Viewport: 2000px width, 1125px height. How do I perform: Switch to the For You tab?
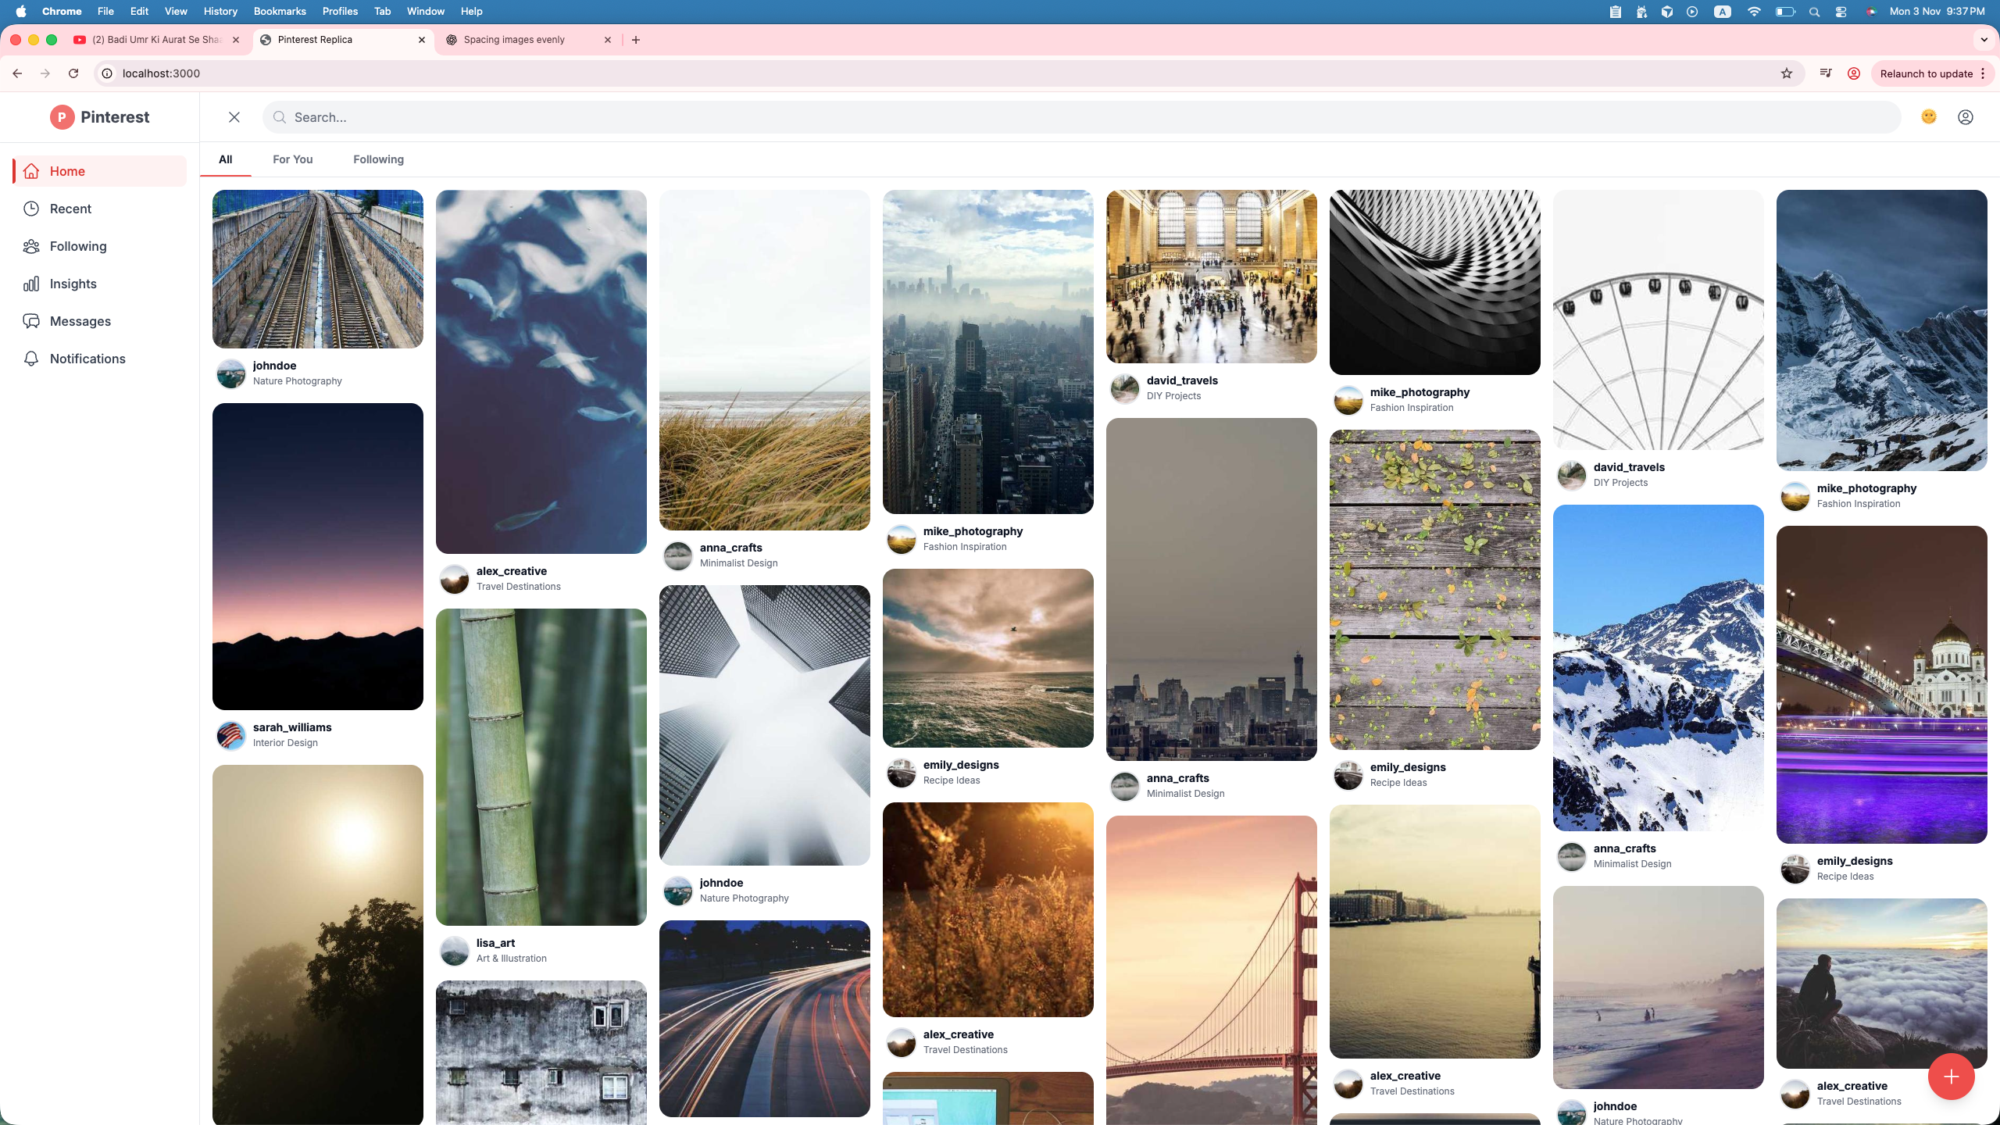[292, 159]
